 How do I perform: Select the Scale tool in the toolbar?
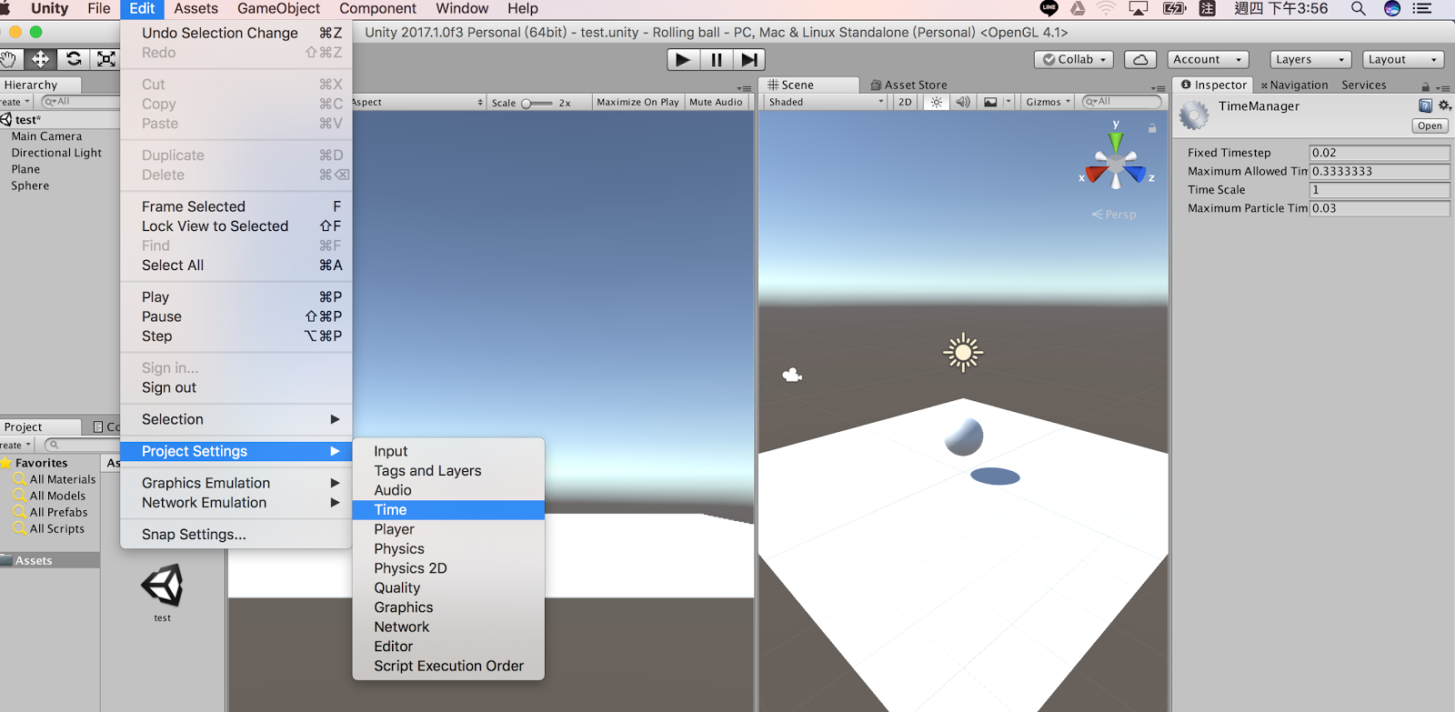click(x=106, y=59)
